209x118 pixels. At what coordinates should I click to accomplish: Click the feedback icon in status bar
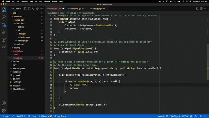(201, 116)
